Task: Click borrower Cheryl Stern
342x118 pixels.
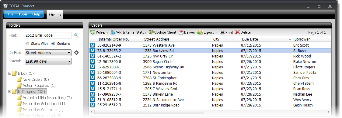Action: 303,84
